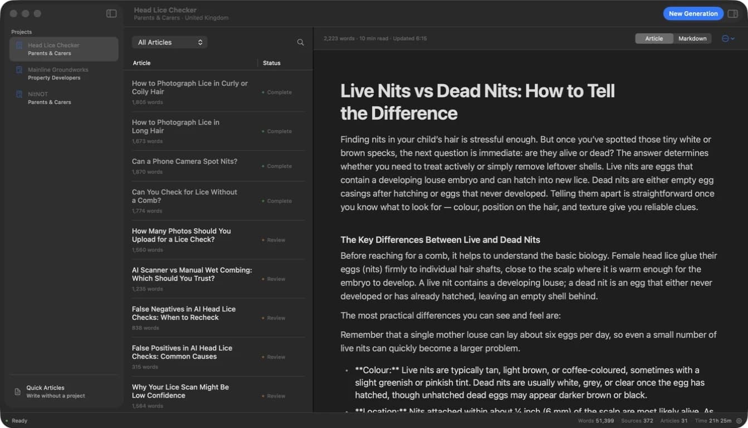Click Complete status of Curly or Coily Hair row
748x428 pixels.
(x=277, y=93)
